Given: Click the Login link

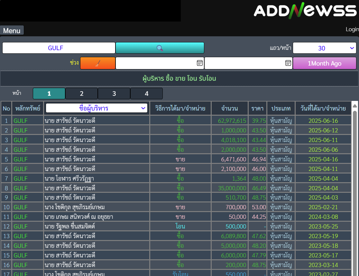Looking at the screenshot, I should pos(352,29).
